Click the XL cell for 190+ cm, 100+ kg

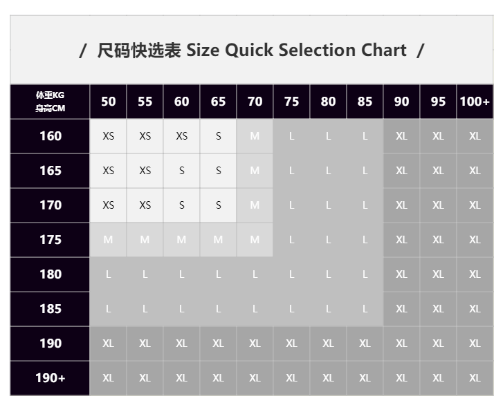click(x=475, y=378)
